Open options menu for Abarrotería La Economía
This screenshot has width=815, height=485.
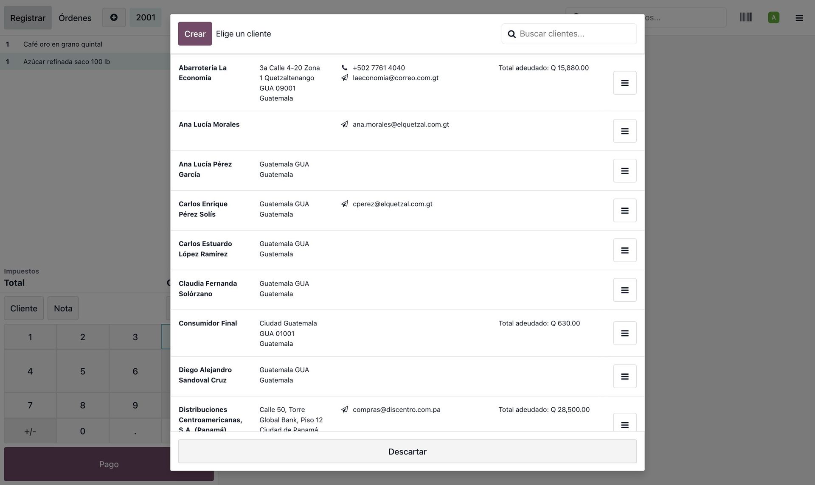624,83
